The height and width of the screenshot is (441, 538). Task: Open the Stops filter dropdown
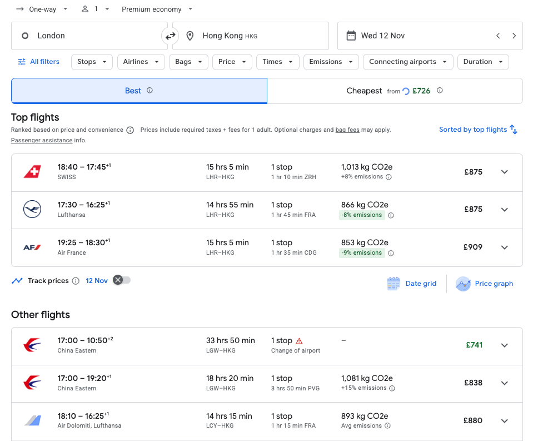(x=92, y=62)
